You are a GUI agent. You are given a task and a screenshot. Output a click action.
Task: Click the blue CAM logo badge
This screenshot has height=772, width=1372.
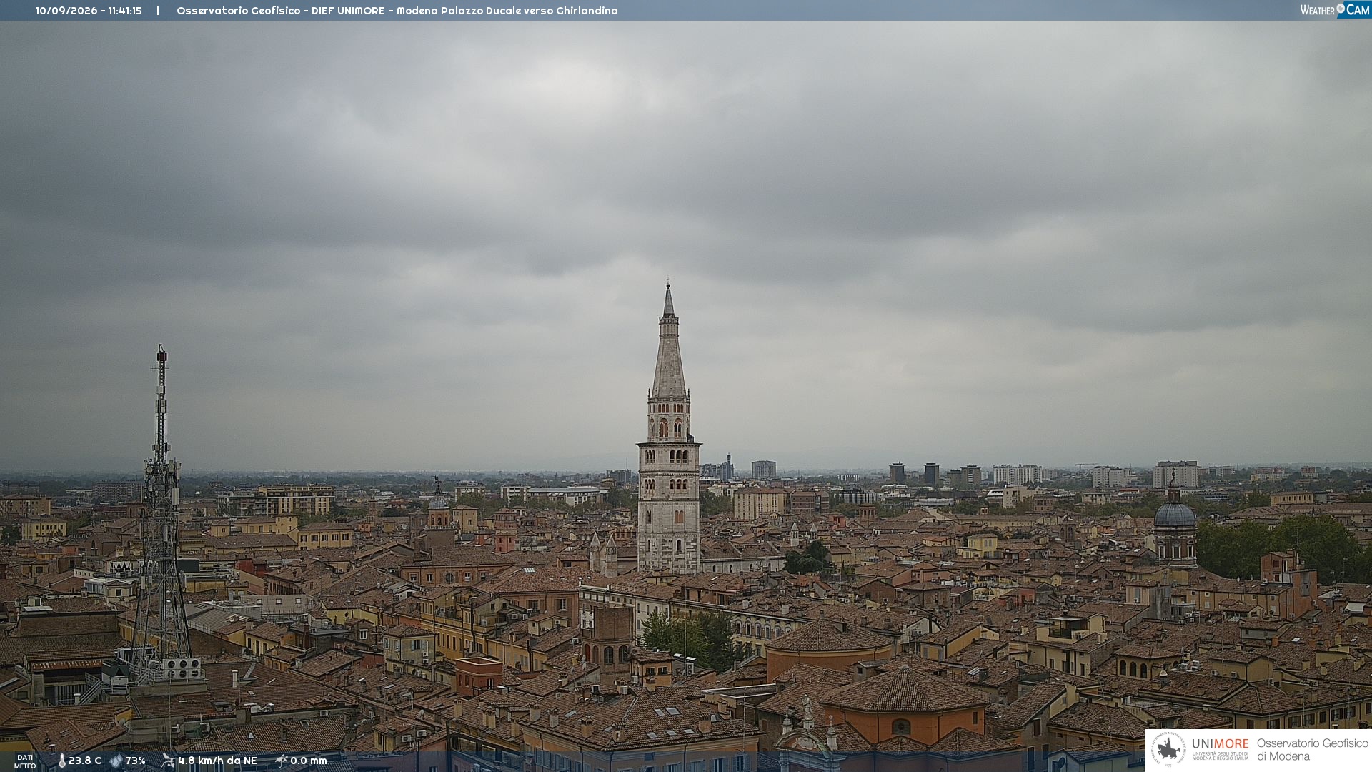coord(1354,9)
